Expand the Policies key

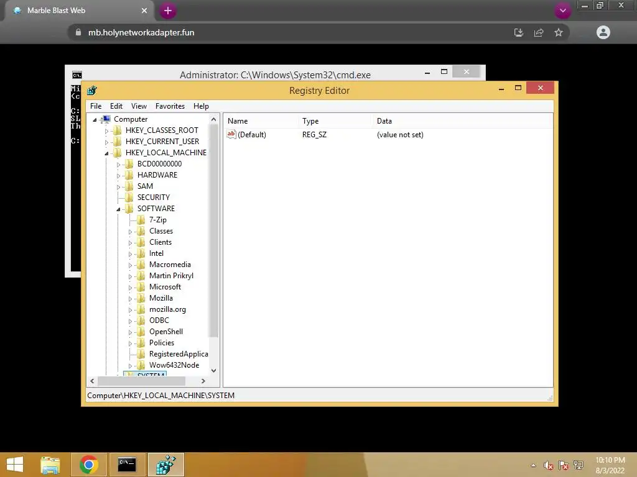(130, 343)
